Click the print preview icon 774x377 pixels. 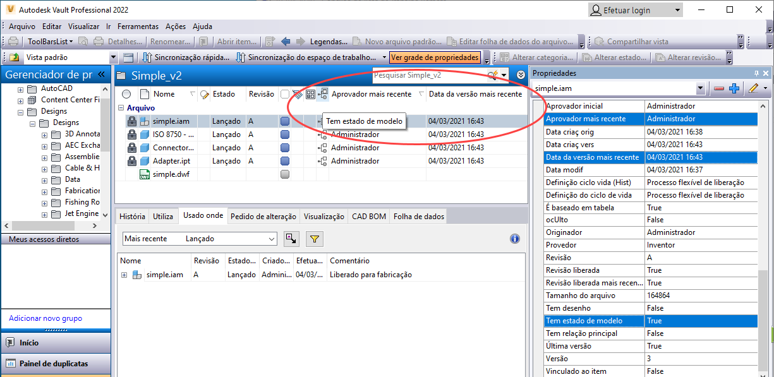coord(83,42)
